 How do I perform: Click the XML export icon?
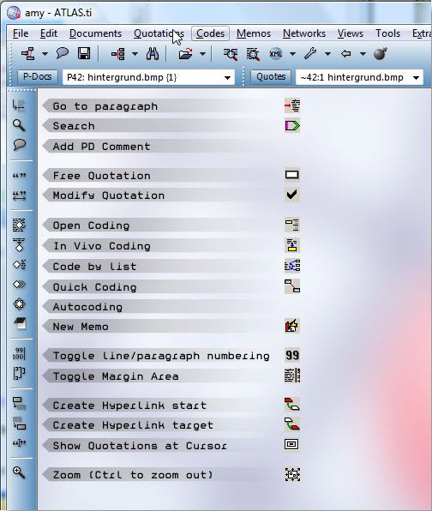click(276, 54)
